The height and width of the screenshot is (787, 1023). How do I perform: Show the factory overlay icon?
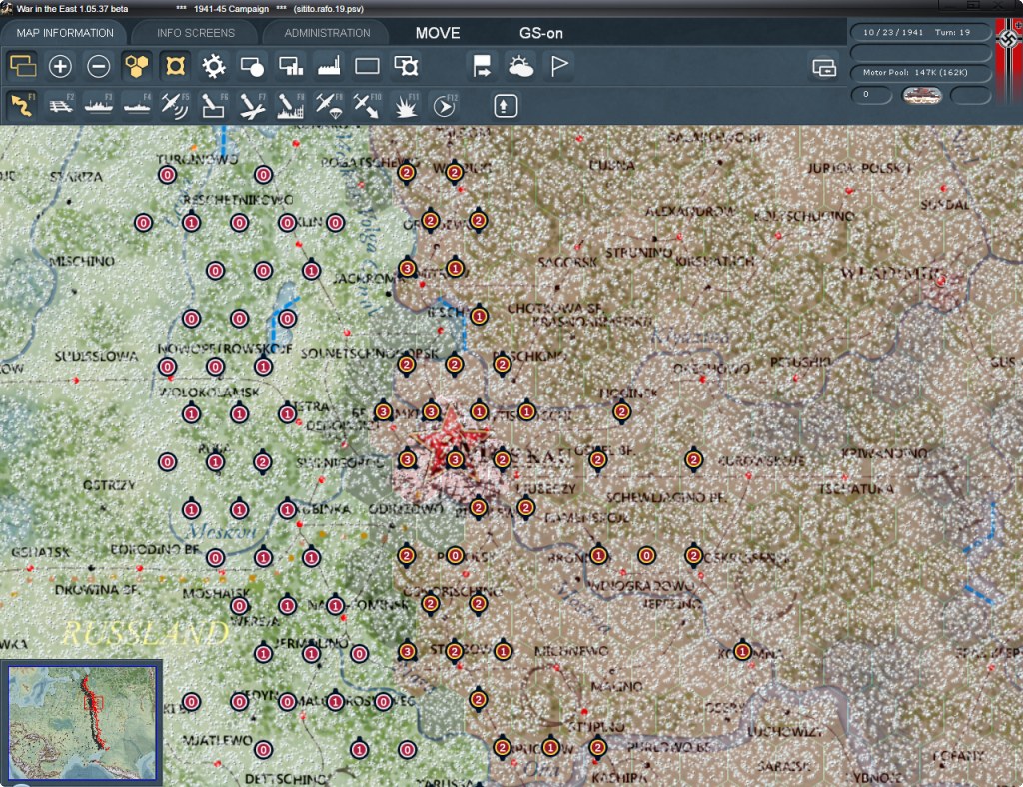tap(329, 66)
